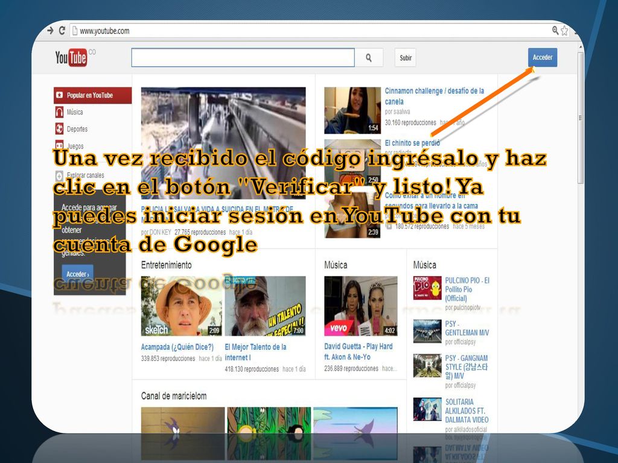Click the browser forward arrow
Screen dimensions: 618x463
pyautogui.click(x=50, y=30)
